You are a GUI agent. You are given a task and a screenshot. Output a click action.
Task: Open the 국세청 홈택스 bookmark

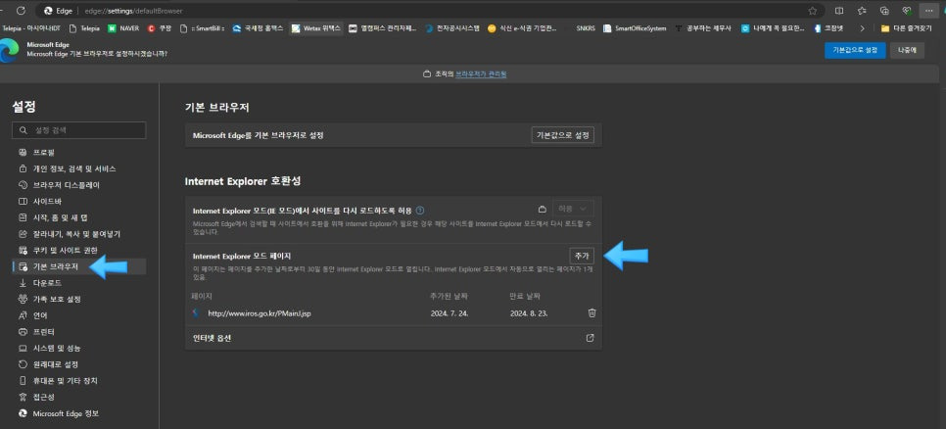(x=258, y=27)
